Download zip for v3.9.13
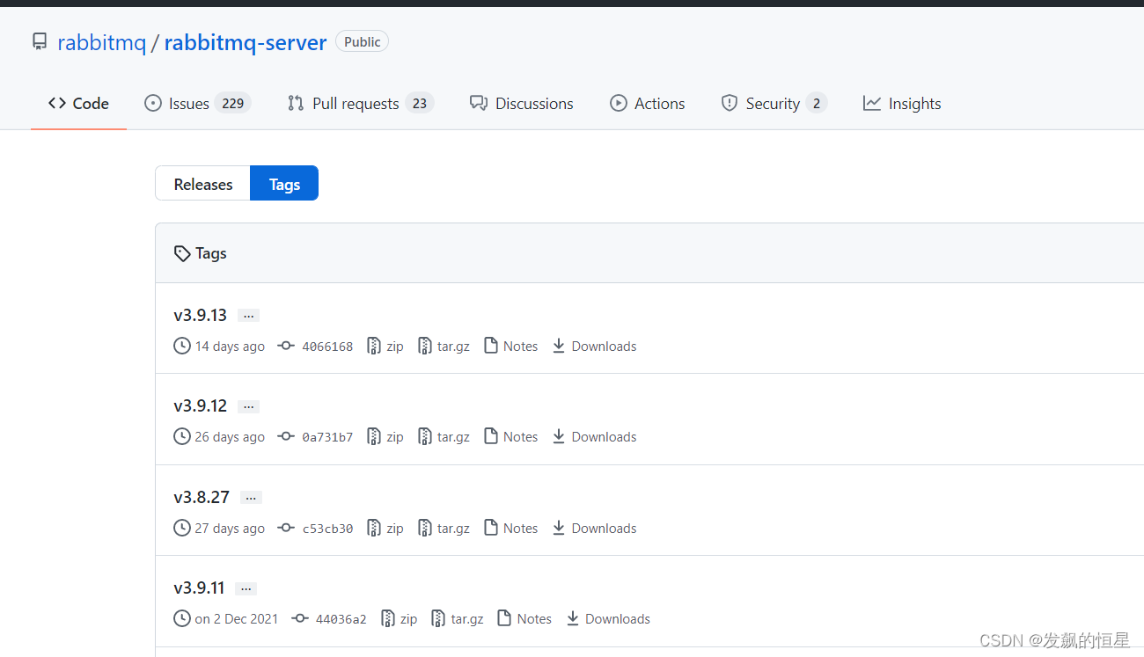 (x=385, y=346)
